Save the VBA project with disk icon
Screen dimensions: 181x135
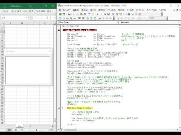point(69,14)
